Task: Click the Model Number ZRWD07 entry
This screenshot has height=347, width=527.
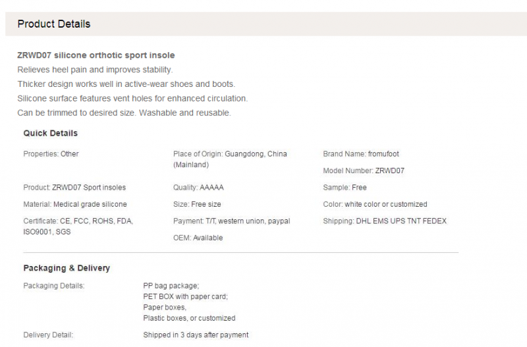Action: pyautogui.click(x=364, y=171)
